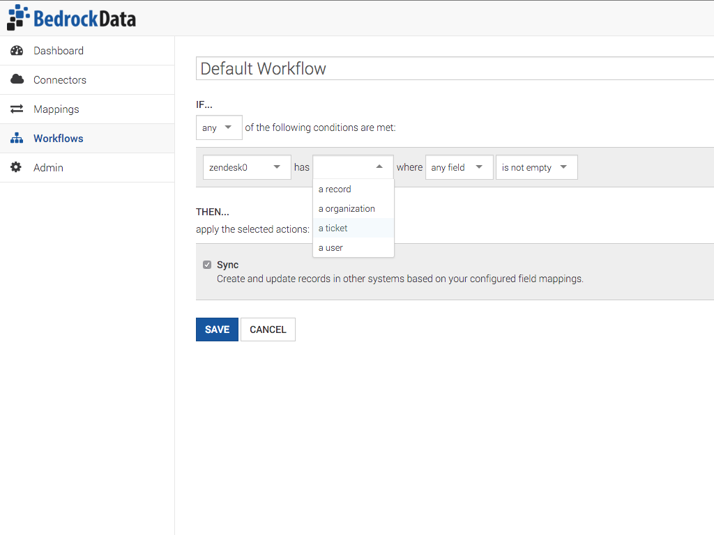Viewport: 714px width, 535px height.
Task: Click the Mappings arrows icon
Action: pos(17,109)
